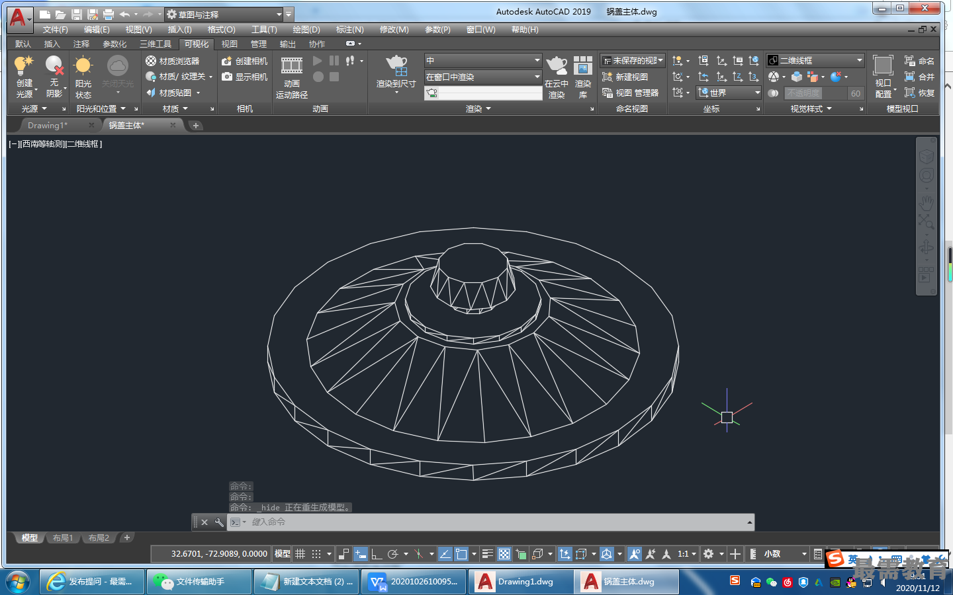Open the 绘图(D) menu
Image resolution: width=953 pixels, height=595 pixels.
point(306,30)
